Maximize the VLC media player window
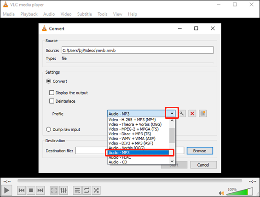This screenshot has width=260, height=197. click(235, 5)
